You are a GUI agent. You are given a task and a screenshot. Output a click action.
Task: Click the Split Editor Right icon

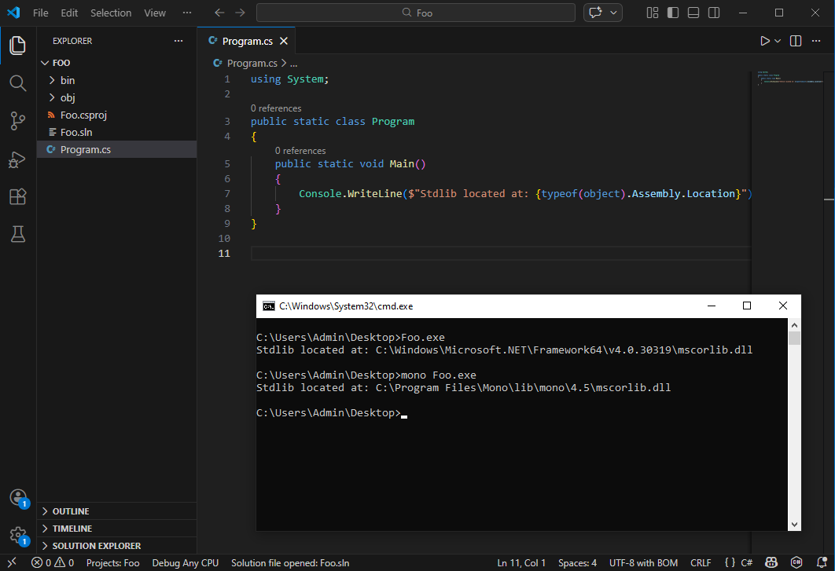796,41
